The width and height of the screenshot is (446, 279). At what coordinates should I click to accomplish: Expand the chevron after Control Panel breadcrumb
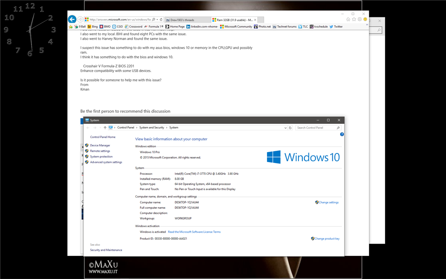pyautogui.click(x=137, y=128)
